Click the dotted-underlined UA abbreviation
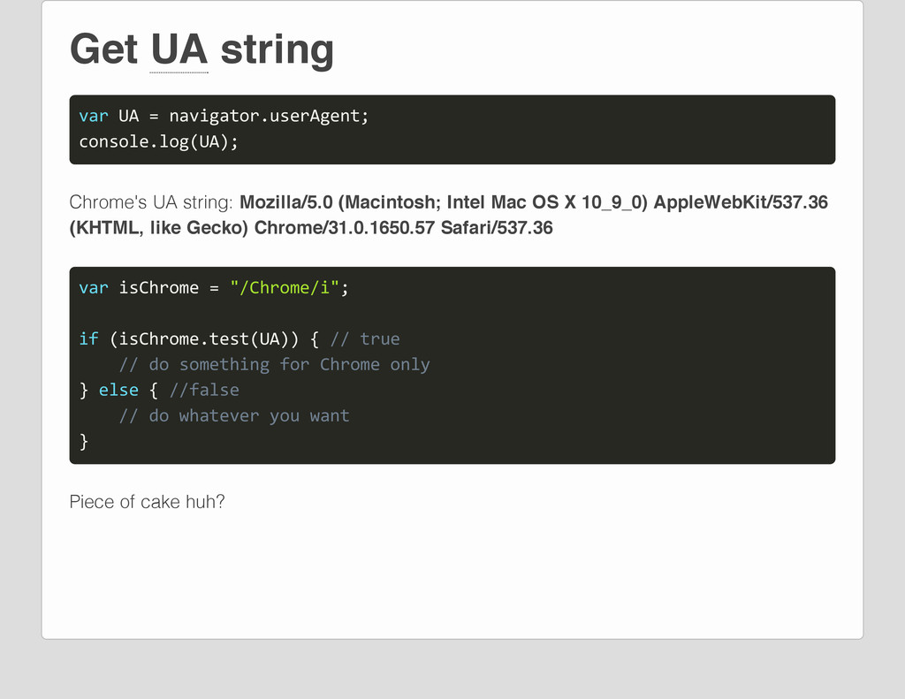This screenshot has height=699, width=905. (179, 50)
